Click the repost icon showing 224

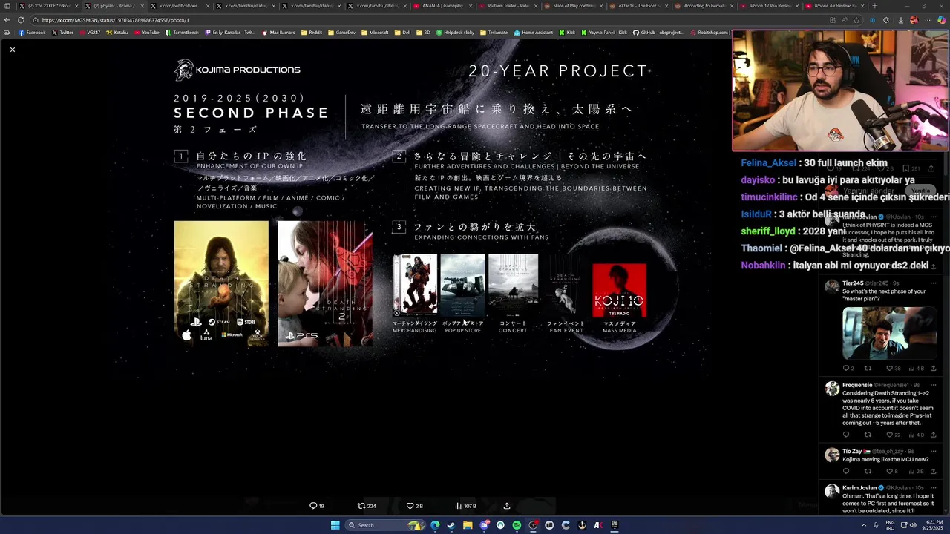click(x=361, y=506)
